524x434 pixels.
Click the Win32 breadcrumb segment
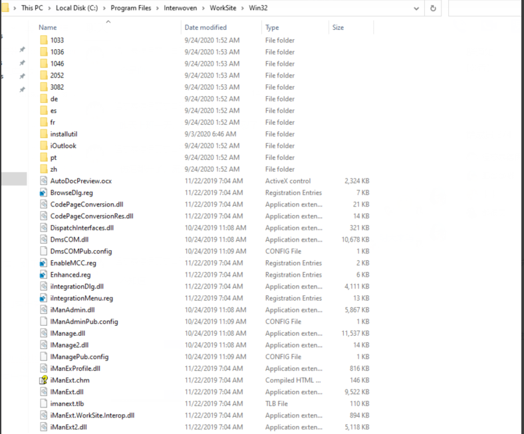point(258,8)
